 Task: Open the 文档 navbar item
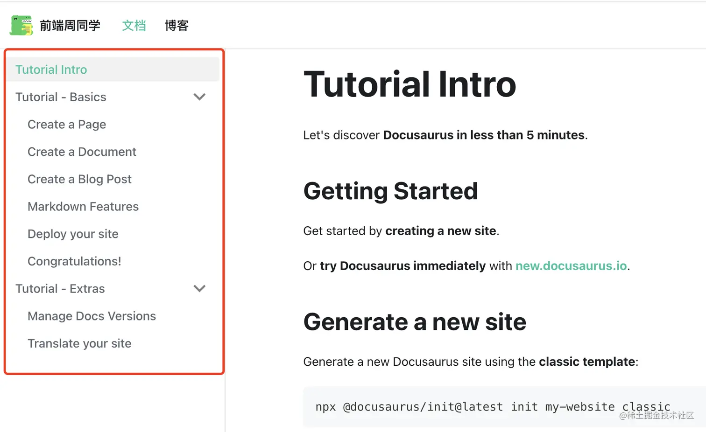pyautogui.click(x=134, y=26)
